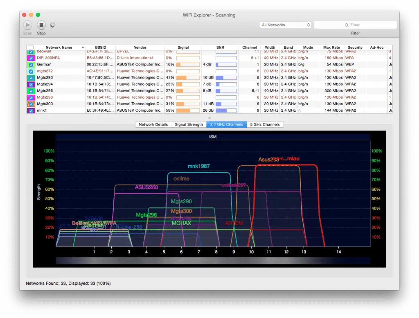This screenshot has width=419, height=318.
Task: Select the DIR-300NRU network row name
Action: 49,58
